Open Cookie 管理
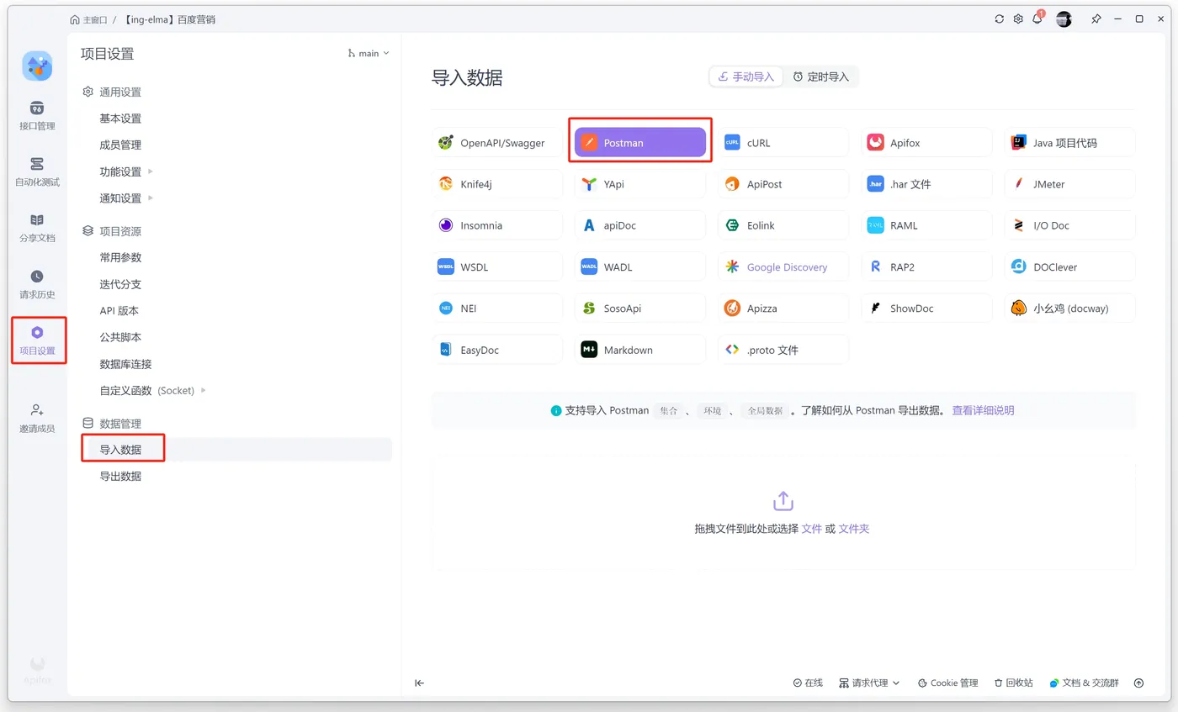 [947, 683]
